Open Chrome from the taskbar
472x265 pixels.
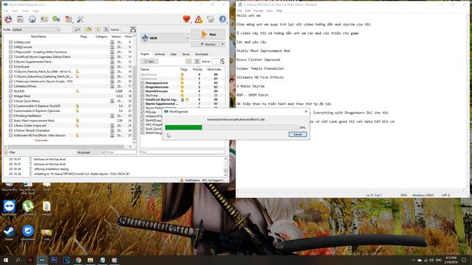[x=79, y=260]
